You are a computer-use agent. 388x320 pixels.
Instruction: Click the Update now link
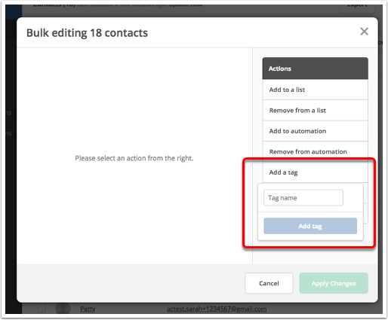[186, 5]
